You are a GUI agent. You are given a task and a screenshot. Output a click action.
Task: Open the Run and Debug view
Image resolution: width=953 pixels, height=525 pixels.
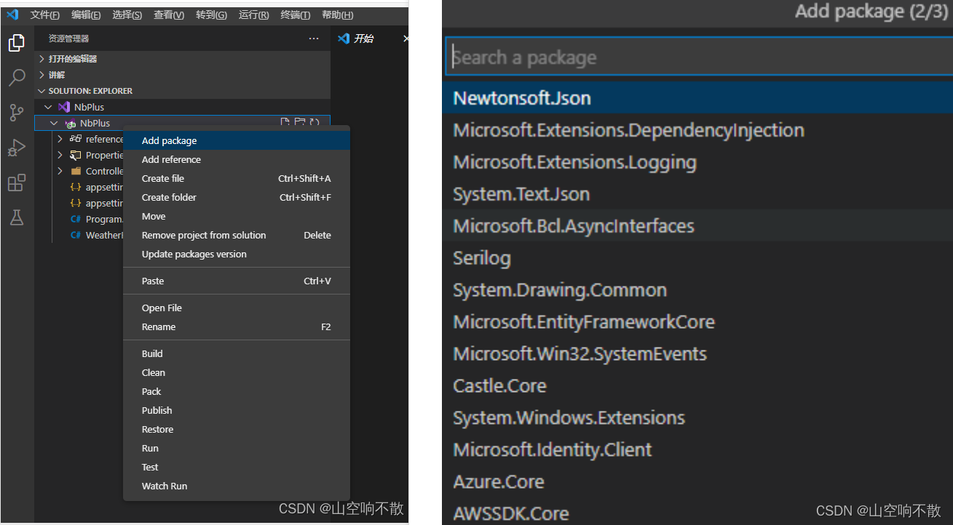tap(16, 148)
